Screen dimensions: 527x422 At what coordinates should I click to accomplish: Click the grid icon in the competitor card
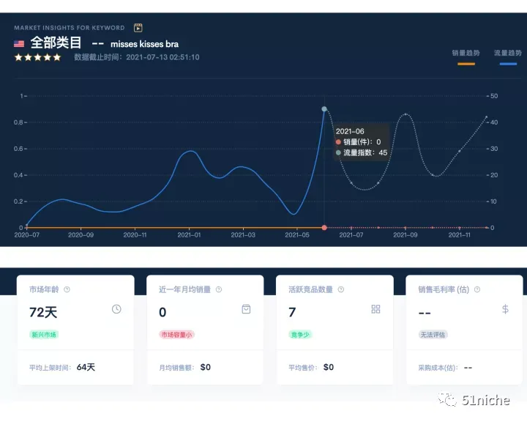click(375, 309)
